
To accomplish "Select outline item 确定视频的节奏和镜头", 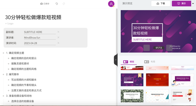I will click(x=24, y=85).
